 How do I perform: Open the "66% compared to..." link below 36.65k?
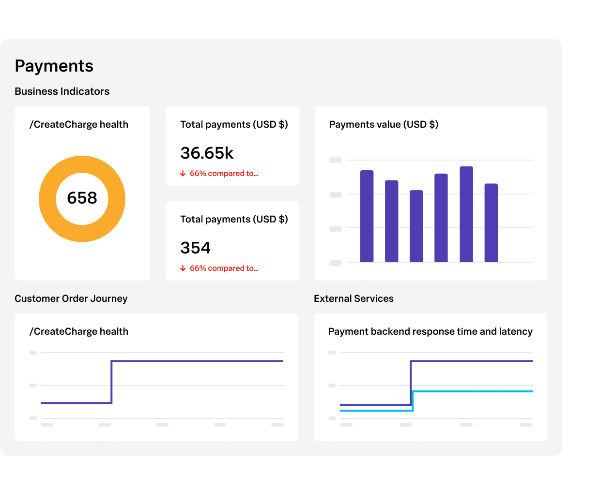(x=224, y=174)
